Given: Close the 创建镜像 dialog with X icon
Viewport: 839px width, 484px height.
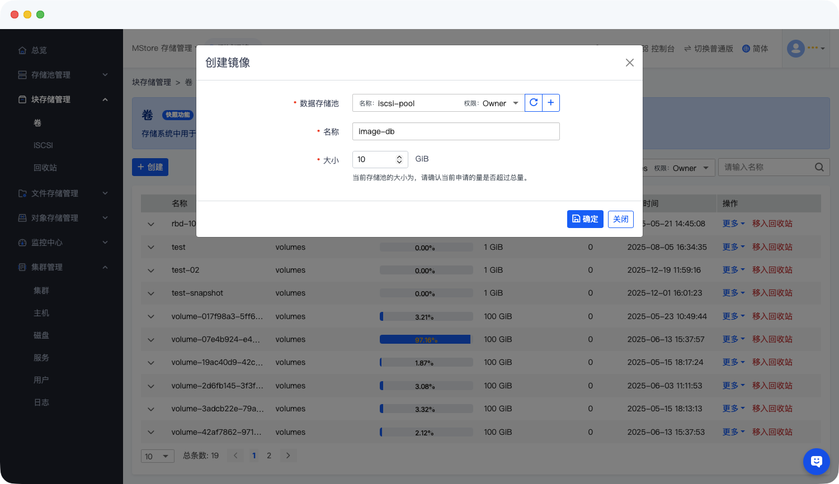Looking at the screenshot, I should [629, 63].
